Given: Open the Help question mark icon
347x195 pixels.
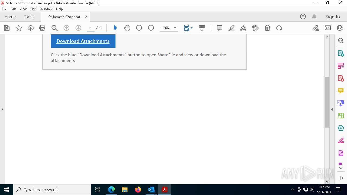Looking at the screenshot, I should point(303,17).
